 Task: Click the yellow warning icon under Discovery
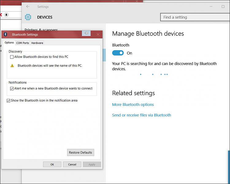(x=12, y=66)
